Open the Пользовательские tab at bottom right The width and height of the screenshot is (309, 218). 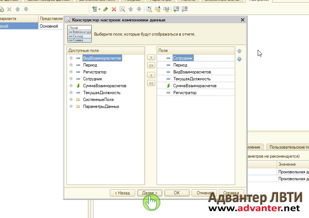(x=288, y=147)
